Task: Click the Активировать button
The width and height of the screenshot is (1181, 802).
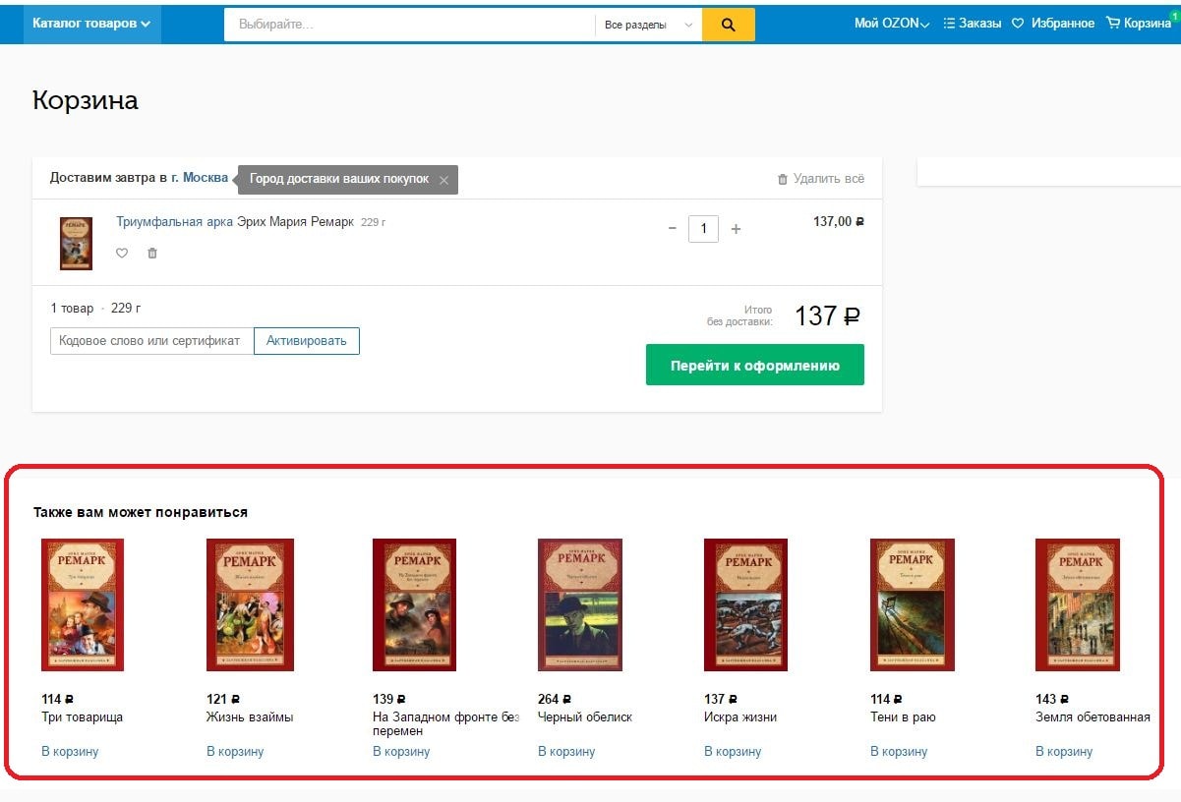Action: [307, 341]
